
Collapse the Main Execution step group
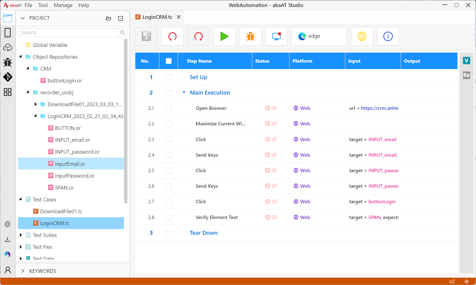point(184,92)
